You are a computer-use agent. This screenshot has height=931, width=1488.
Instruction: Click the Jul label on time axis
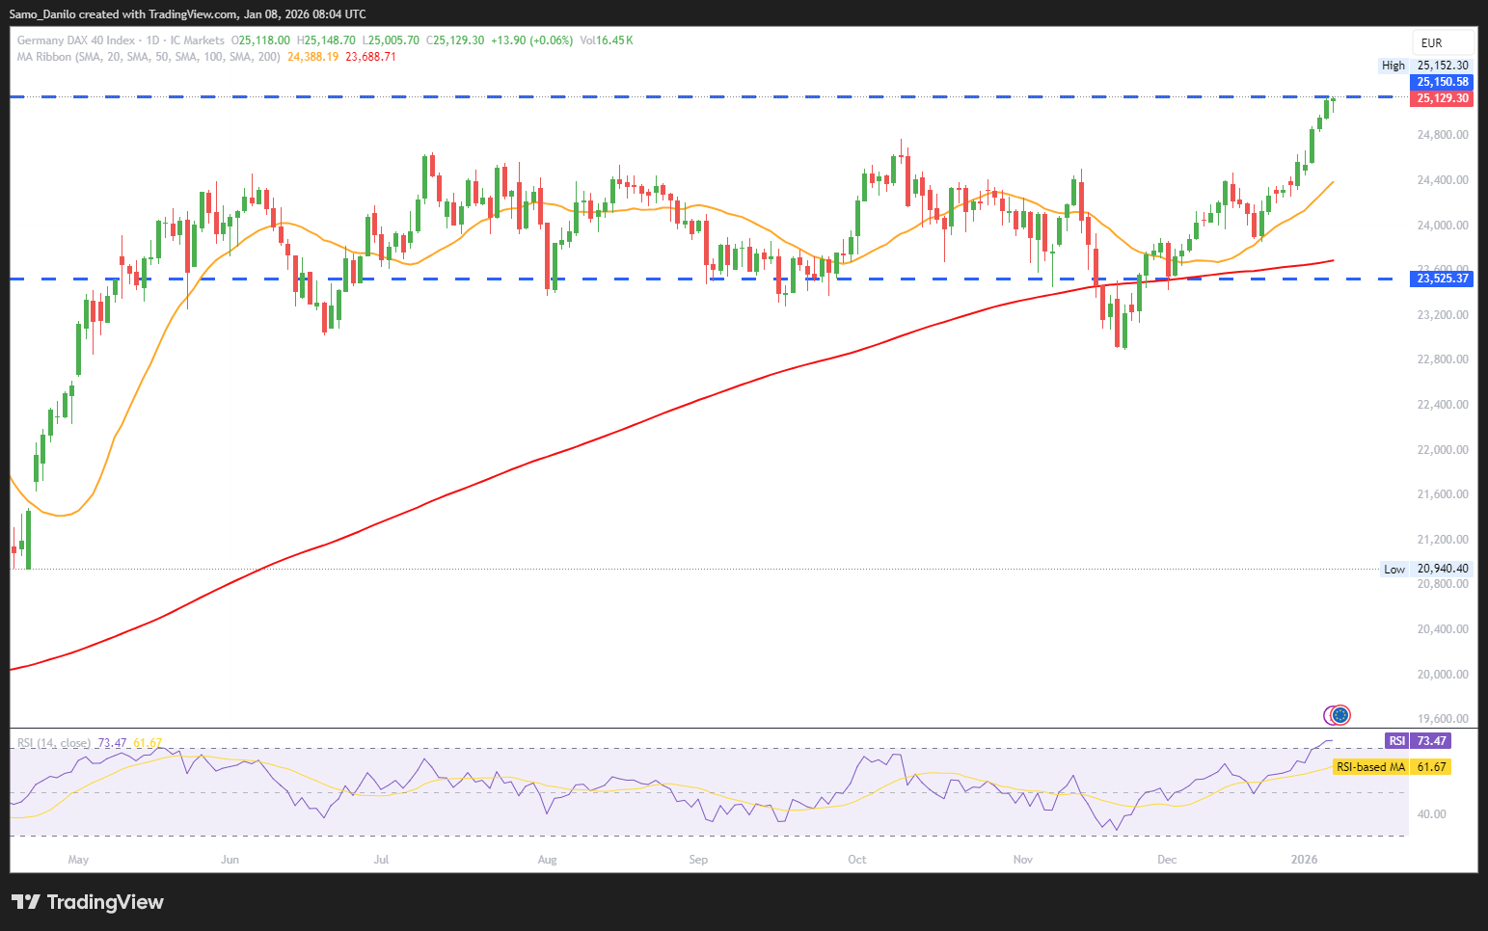point(381,860)
